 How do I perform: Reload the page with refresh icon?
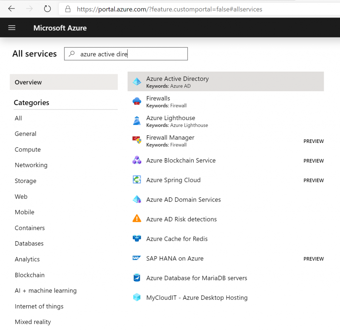coord(47,9)
